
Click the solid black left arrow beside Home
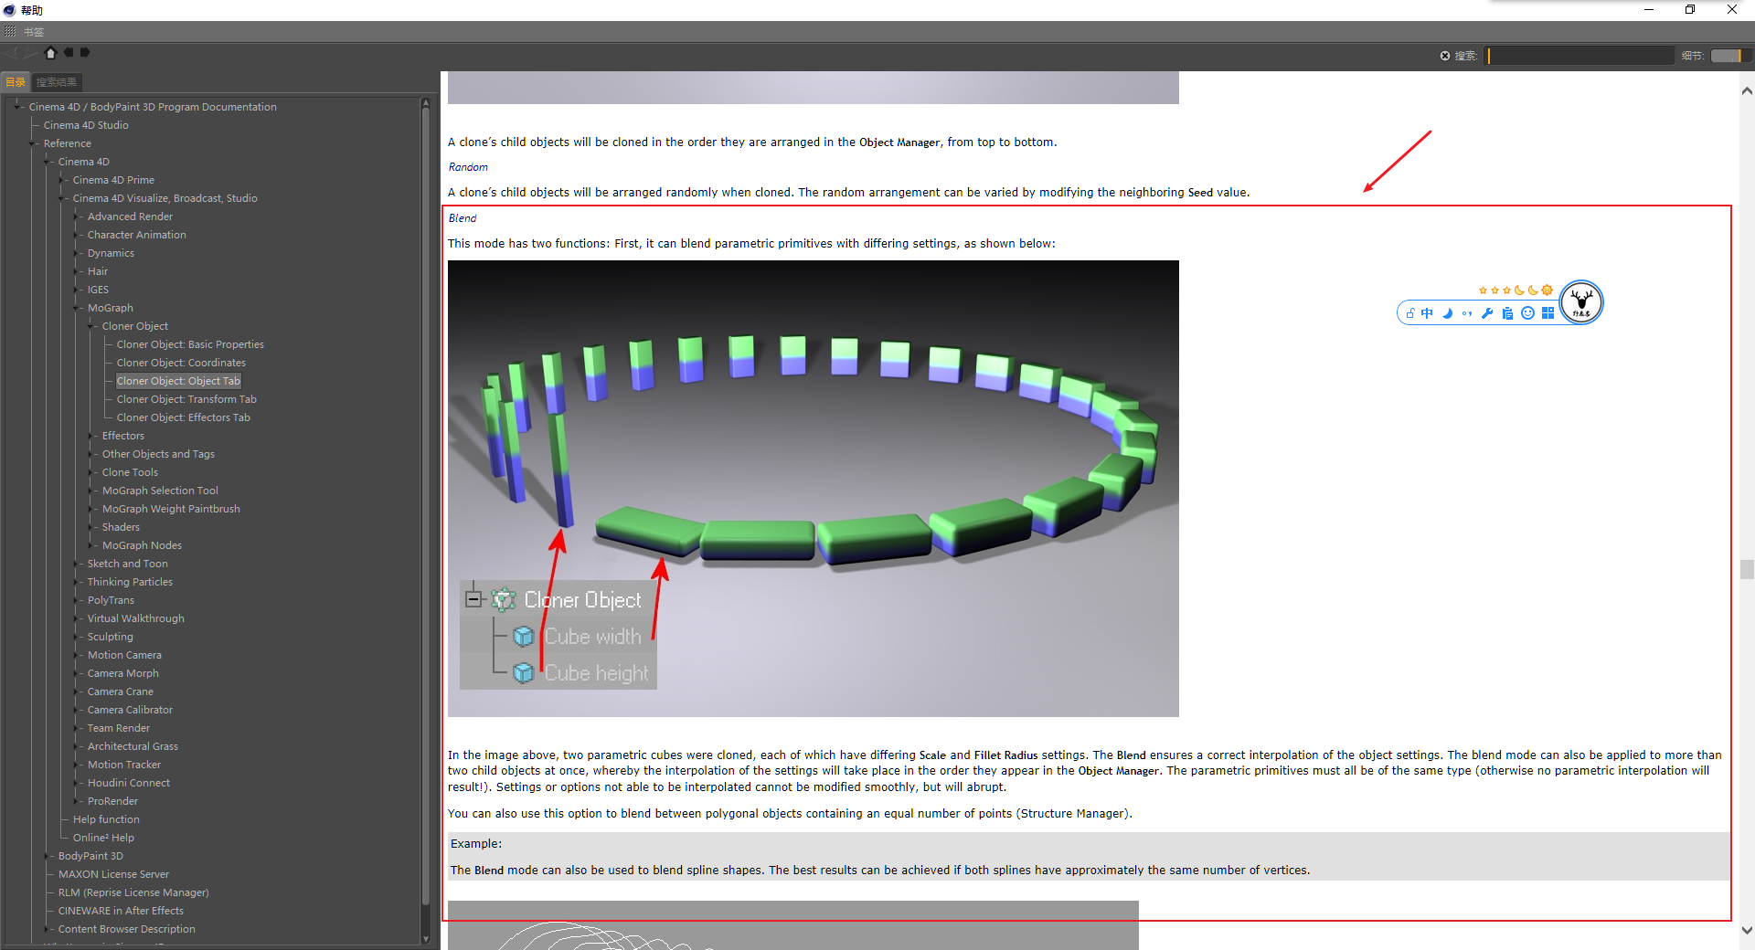pos(69,53)
